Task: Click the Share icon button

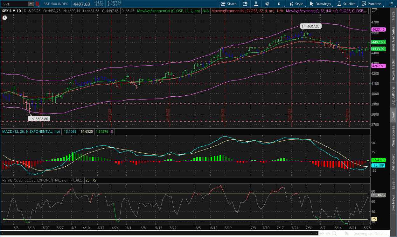Action: coord(228,4)
